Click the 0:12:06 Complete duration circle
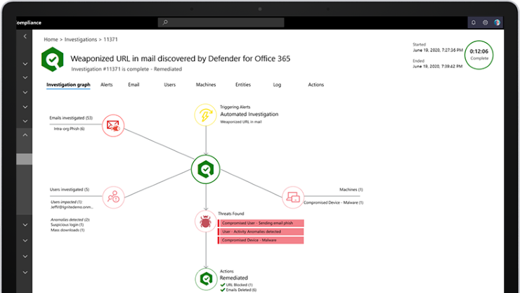 479,55
